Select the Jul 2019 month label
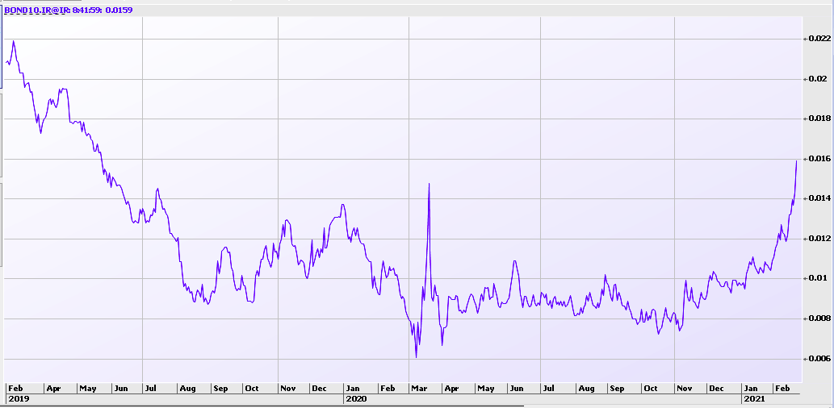834x408 pixels. (x=152, y=389)
